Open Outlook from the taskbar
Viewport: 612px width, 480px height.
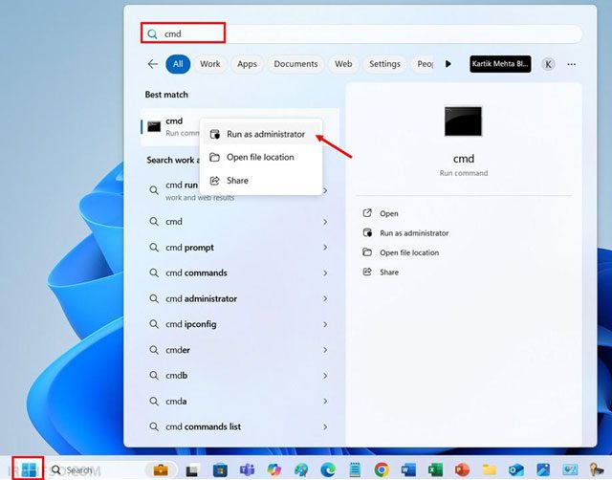tap(516, 470)
